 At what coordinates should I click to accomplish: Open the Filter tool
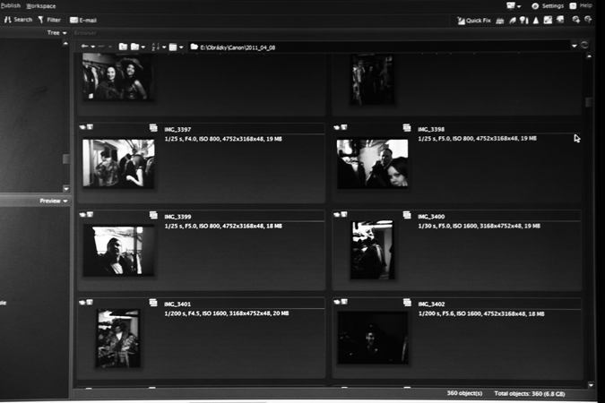tap(49, 20)
